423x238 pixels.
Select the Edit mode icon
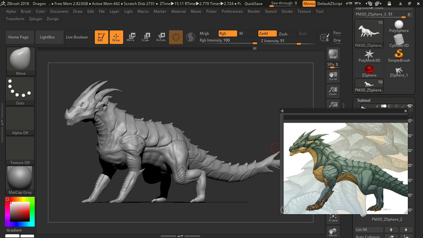[x=101, y=37]
